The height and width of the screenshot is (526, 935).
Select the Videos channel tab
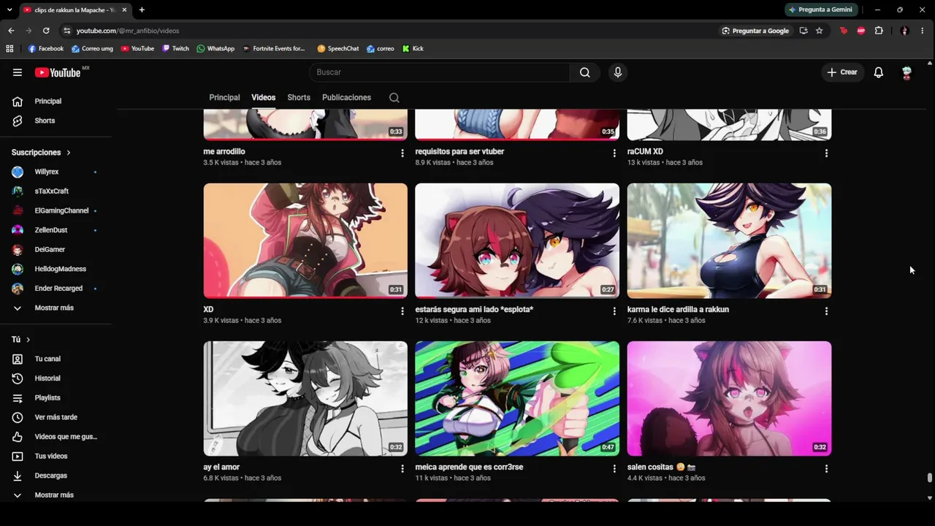pyautogui.click(x=264, y=98)
